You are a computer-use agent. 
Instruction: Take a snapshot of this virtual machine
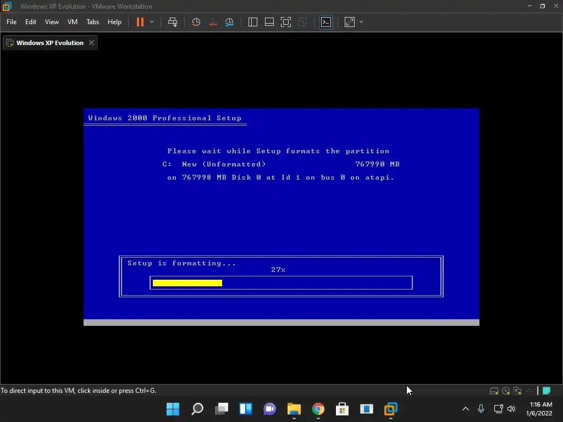click(196, 22)
